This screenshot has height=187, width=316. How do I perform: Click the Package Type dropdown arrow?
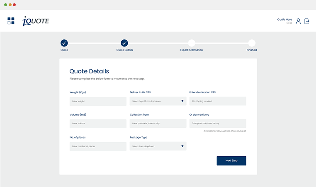tap(182, 146)
